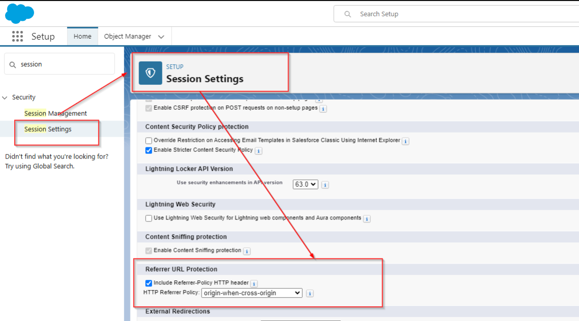Image resolution: width=579 pixels, height=321 pixels.
Task: Open the HTTP Referrer Policy dropdown
Action: pyautogui.click(x=251, y=293)
